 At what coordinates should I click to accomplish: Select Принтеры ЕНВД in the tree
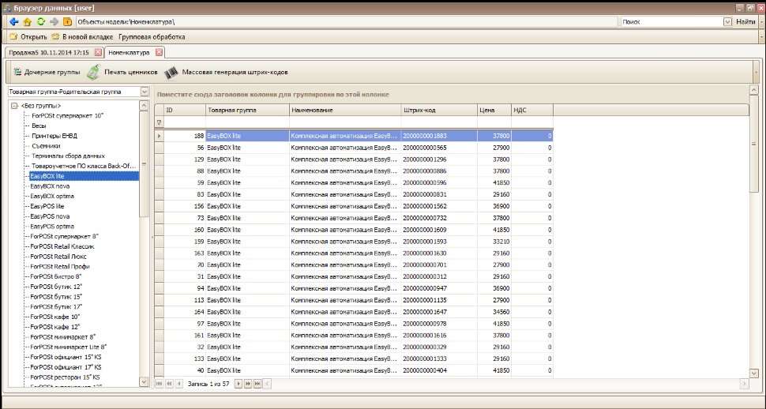(x=54, y=136)
